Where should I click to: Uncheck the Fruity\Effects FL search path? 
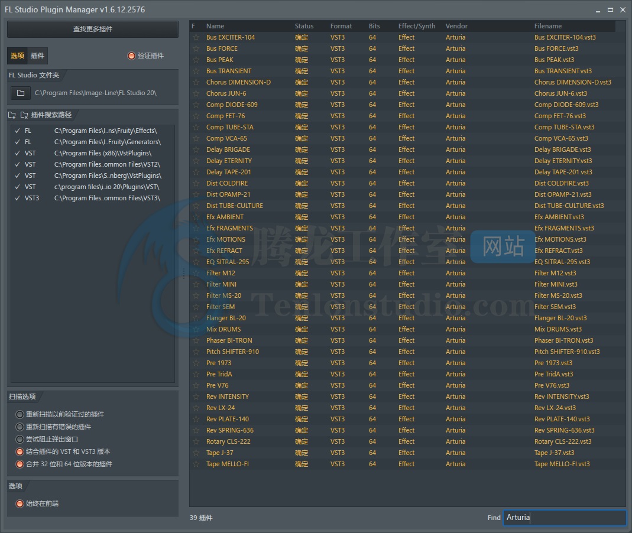pyautogui.click(x=17, y=131)
